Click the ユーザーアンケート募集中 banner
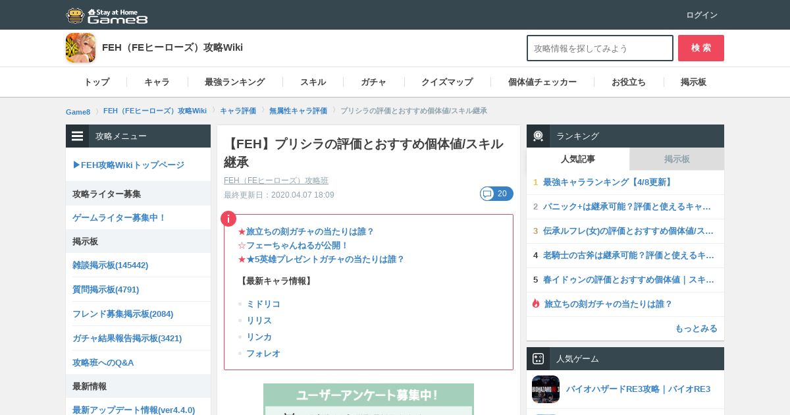Screen dimensions: 790x415 click(x=369, y=399)
